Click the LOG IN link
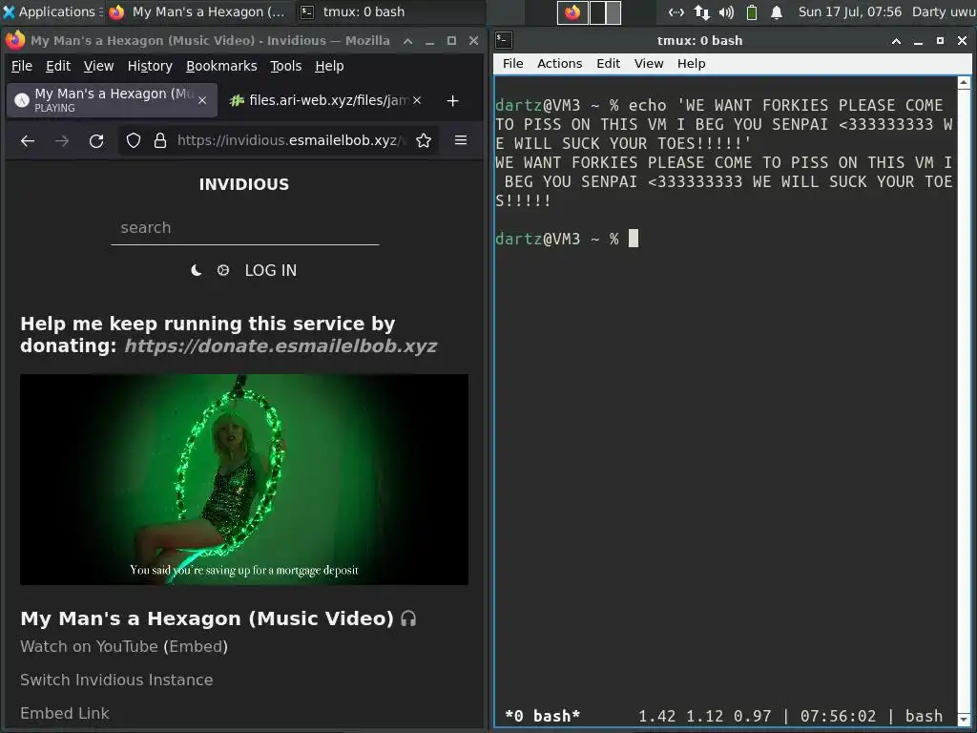The height and width of the screenshot is (733, 977). (270, 270)
